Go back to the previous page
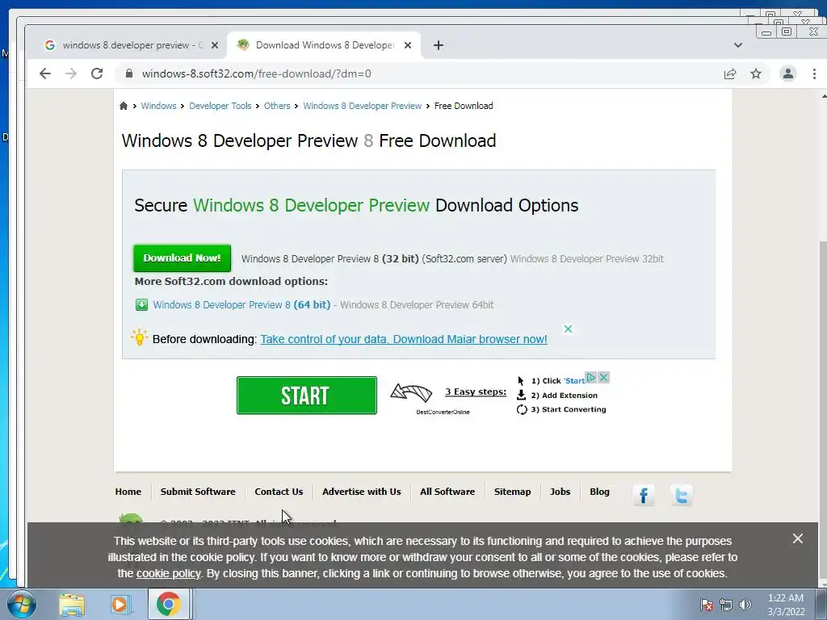 coord(45,73)
